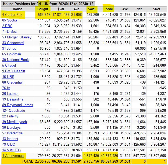Click the 9 BMO Nesbitt link
Image resolution: width=168 pixels, height=165 pixels.
(x=14, y=71)
